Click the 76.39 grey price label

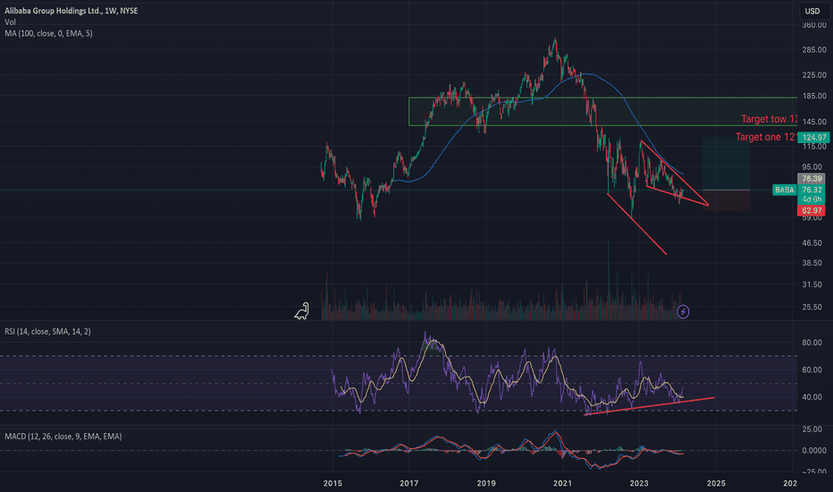point(812,179)
